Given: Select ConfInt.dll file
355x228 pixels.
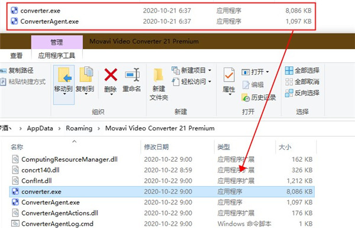Looking at the screenshot, I should point(162,181).
